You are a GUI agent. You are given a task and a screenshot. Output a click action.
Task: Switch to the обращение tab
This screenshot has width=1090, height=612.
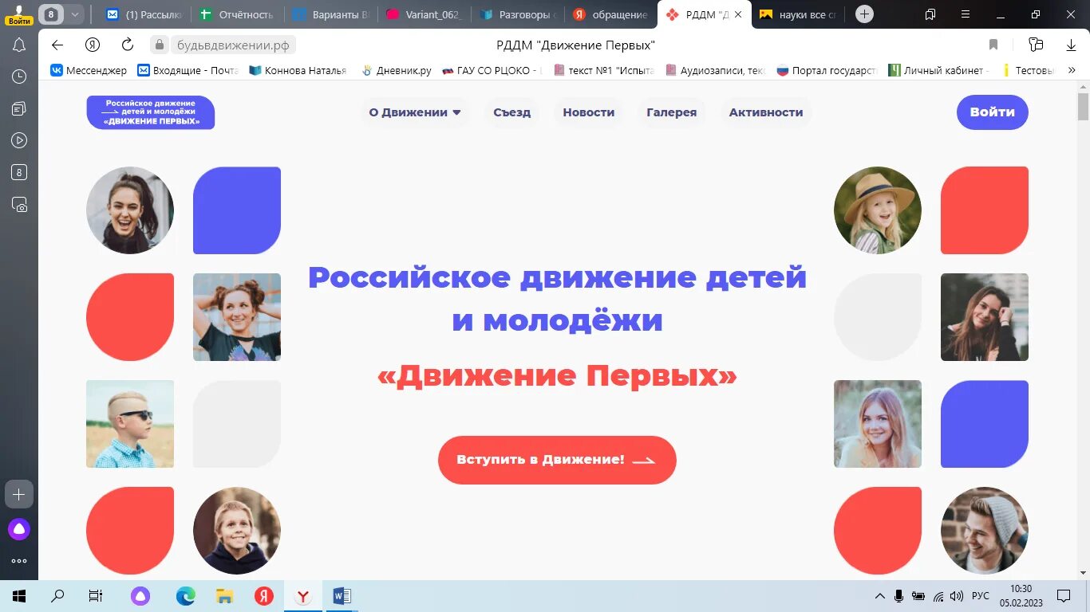pyautogui.click(x=611, y=14)
